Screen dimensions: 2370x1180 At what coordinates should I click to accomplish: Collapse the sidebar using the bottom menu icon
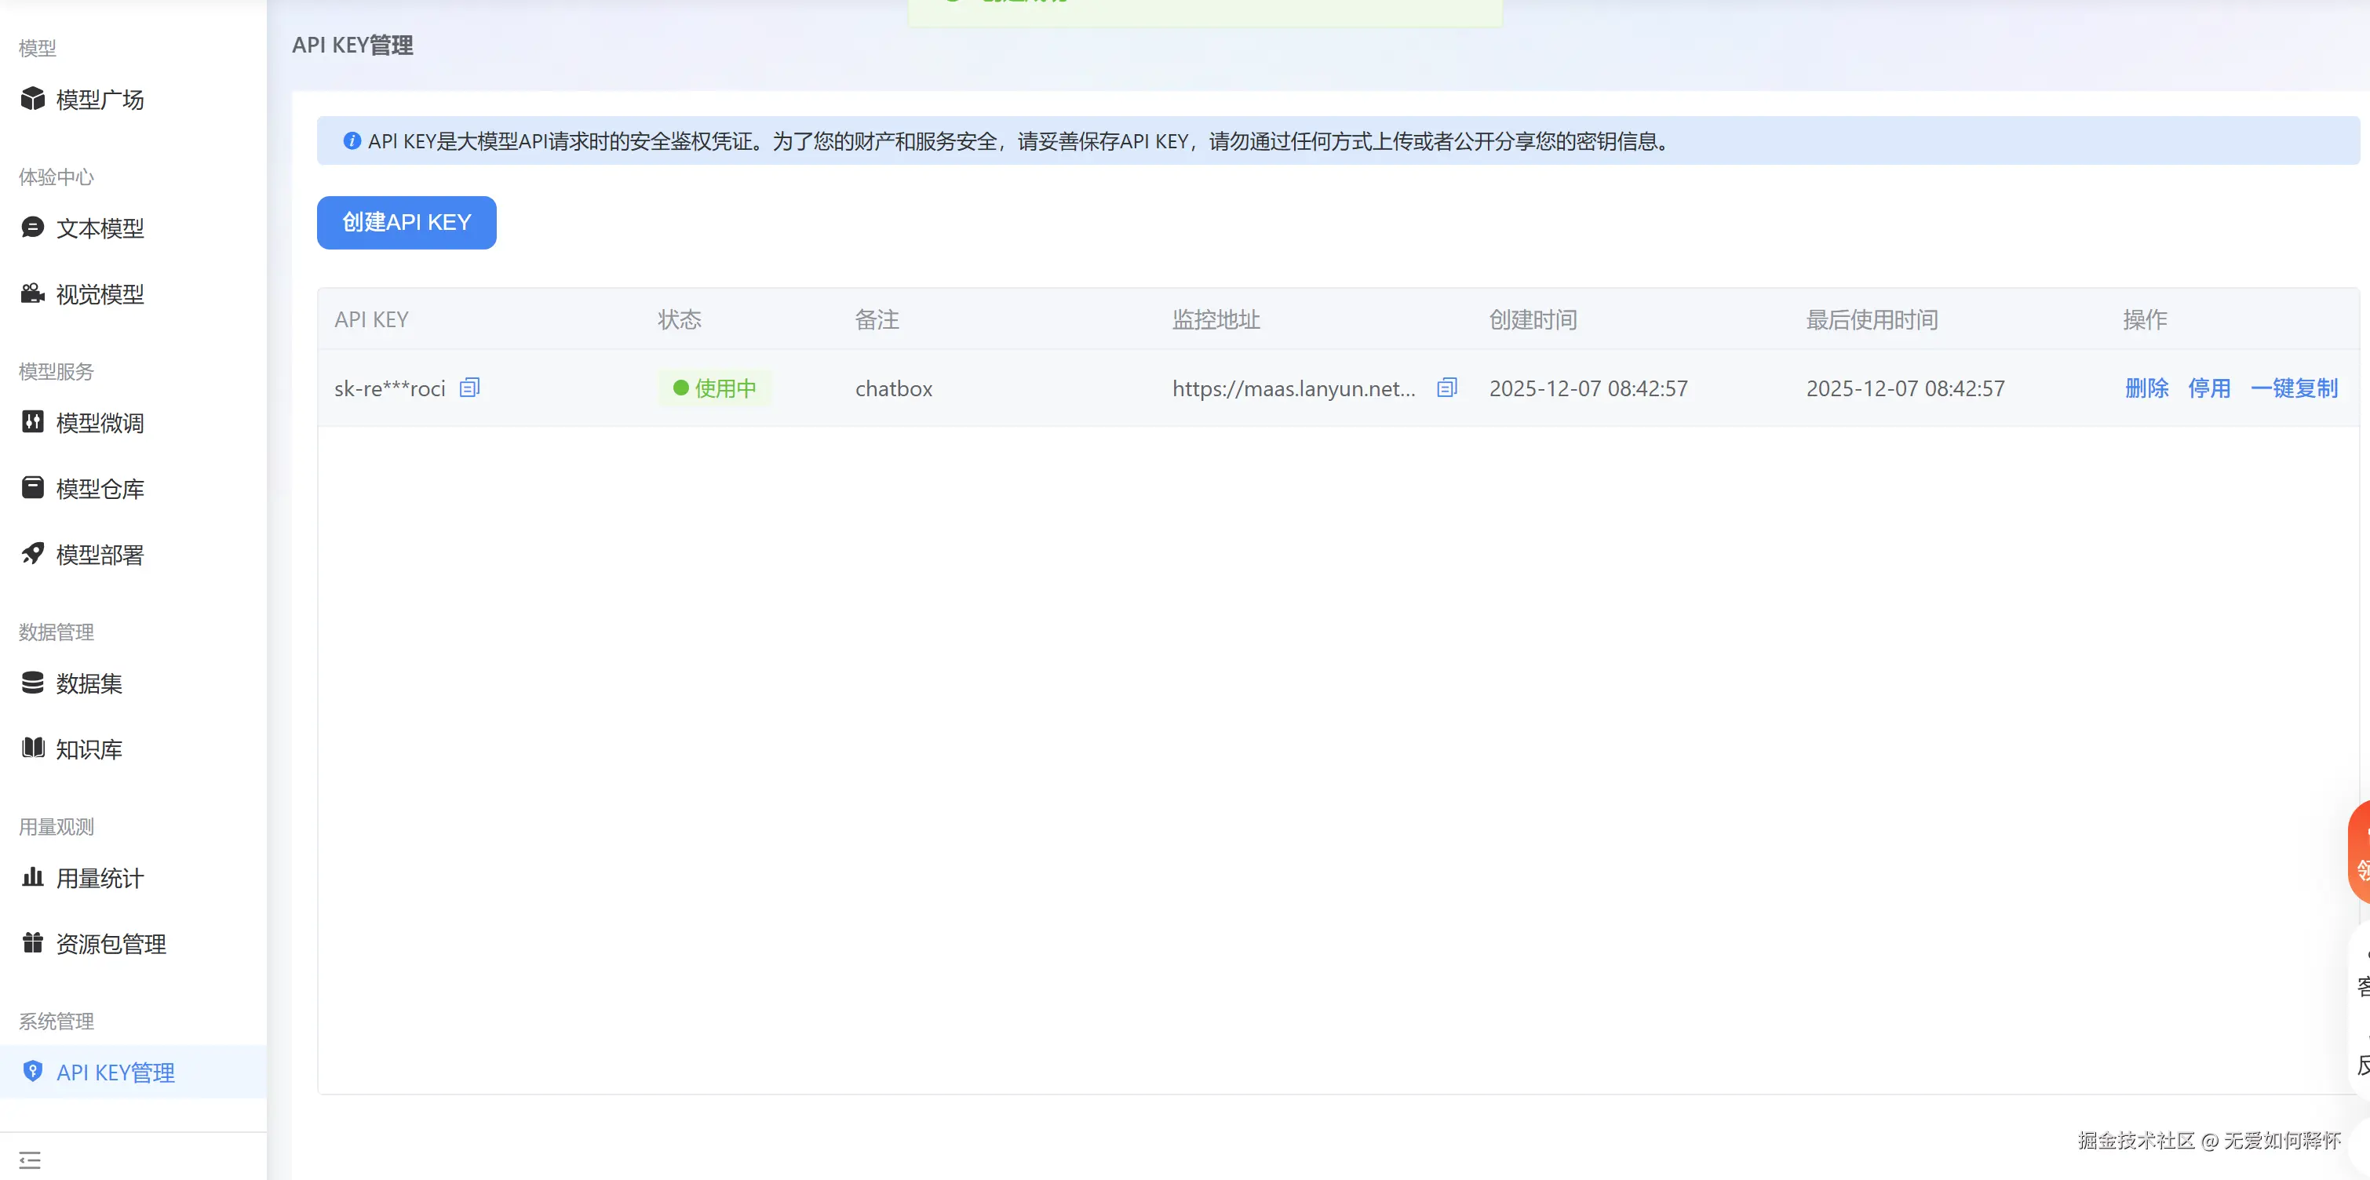pos(31,1159)
